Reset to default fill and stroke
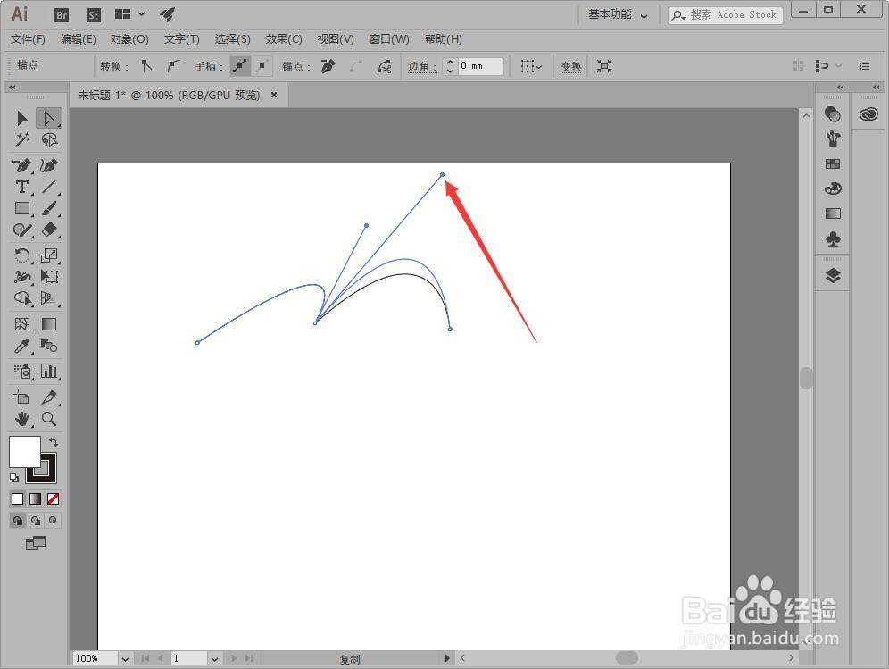This screenshot has height=669, width=889. point(14,478)
